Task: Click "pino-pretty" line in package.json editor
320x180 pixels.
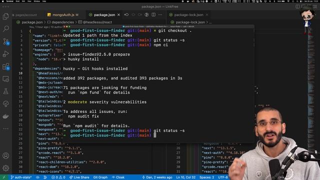Action: coord(59,148)
